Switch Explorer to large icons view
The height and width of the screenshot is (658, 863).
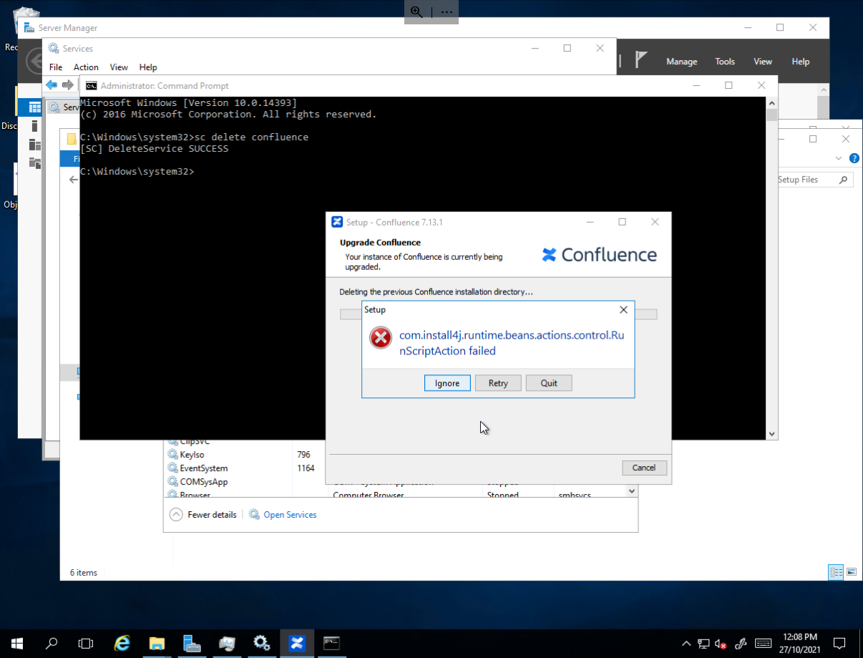851,572
